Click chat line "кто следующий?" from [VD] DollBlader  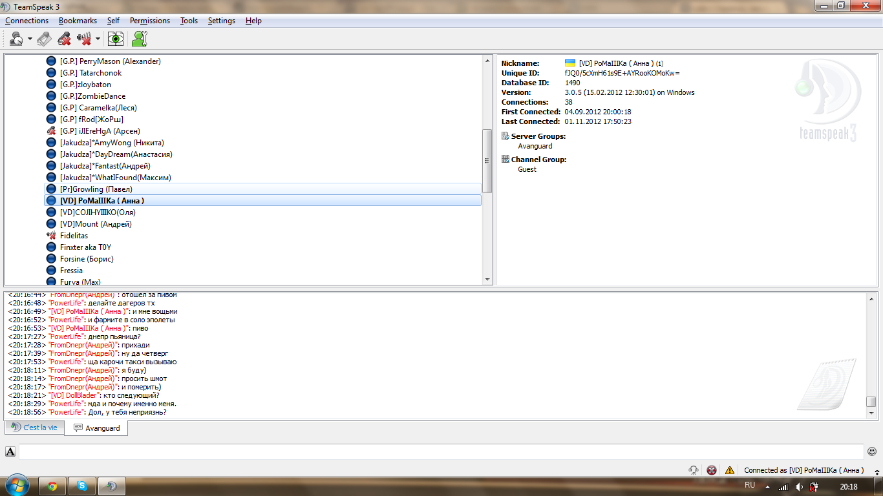click(x=131, y=395)
